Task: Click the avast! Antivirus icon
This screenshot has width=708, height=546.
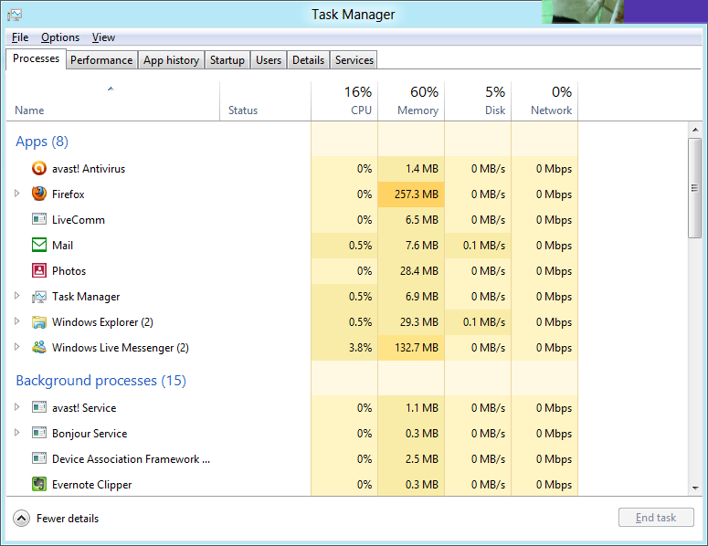Action: point(38,169)
